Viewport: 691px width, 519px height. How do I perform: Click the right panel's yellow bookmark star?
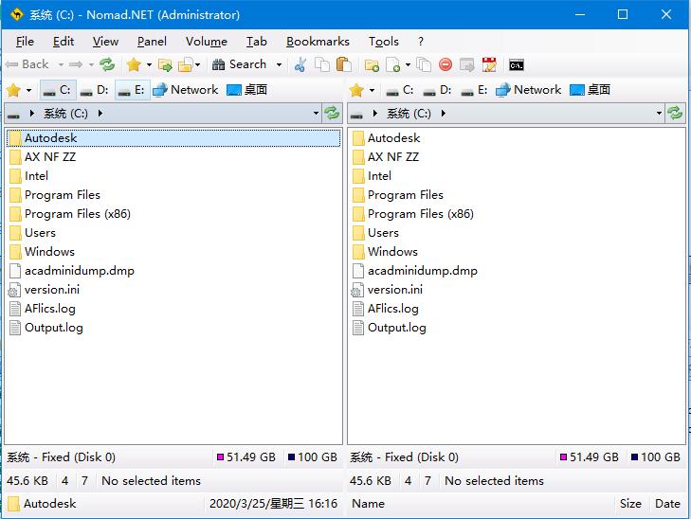pos(356,90)
